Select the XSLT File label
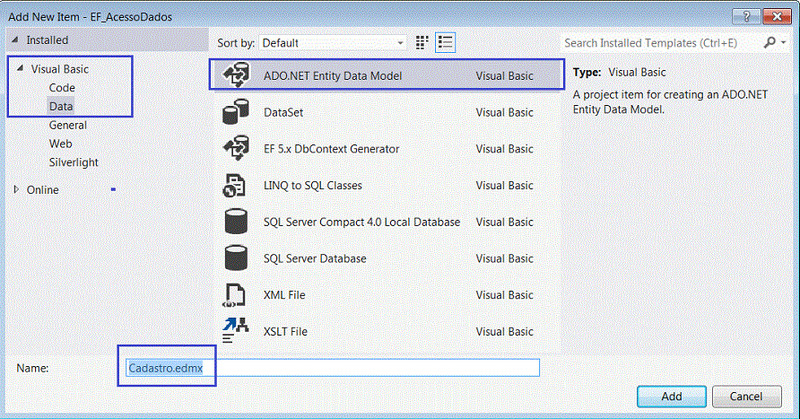800x419 pixels. pyautogui.click(x=285, y=332)
